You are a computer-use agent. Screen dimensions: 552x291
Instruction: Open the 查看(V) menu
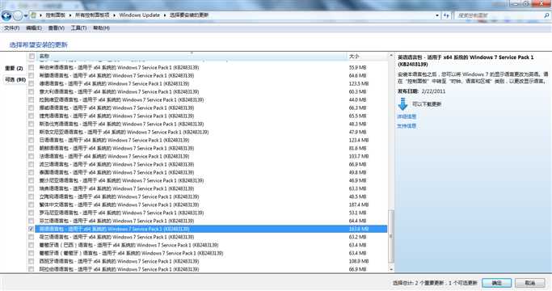tap(57, 27)
